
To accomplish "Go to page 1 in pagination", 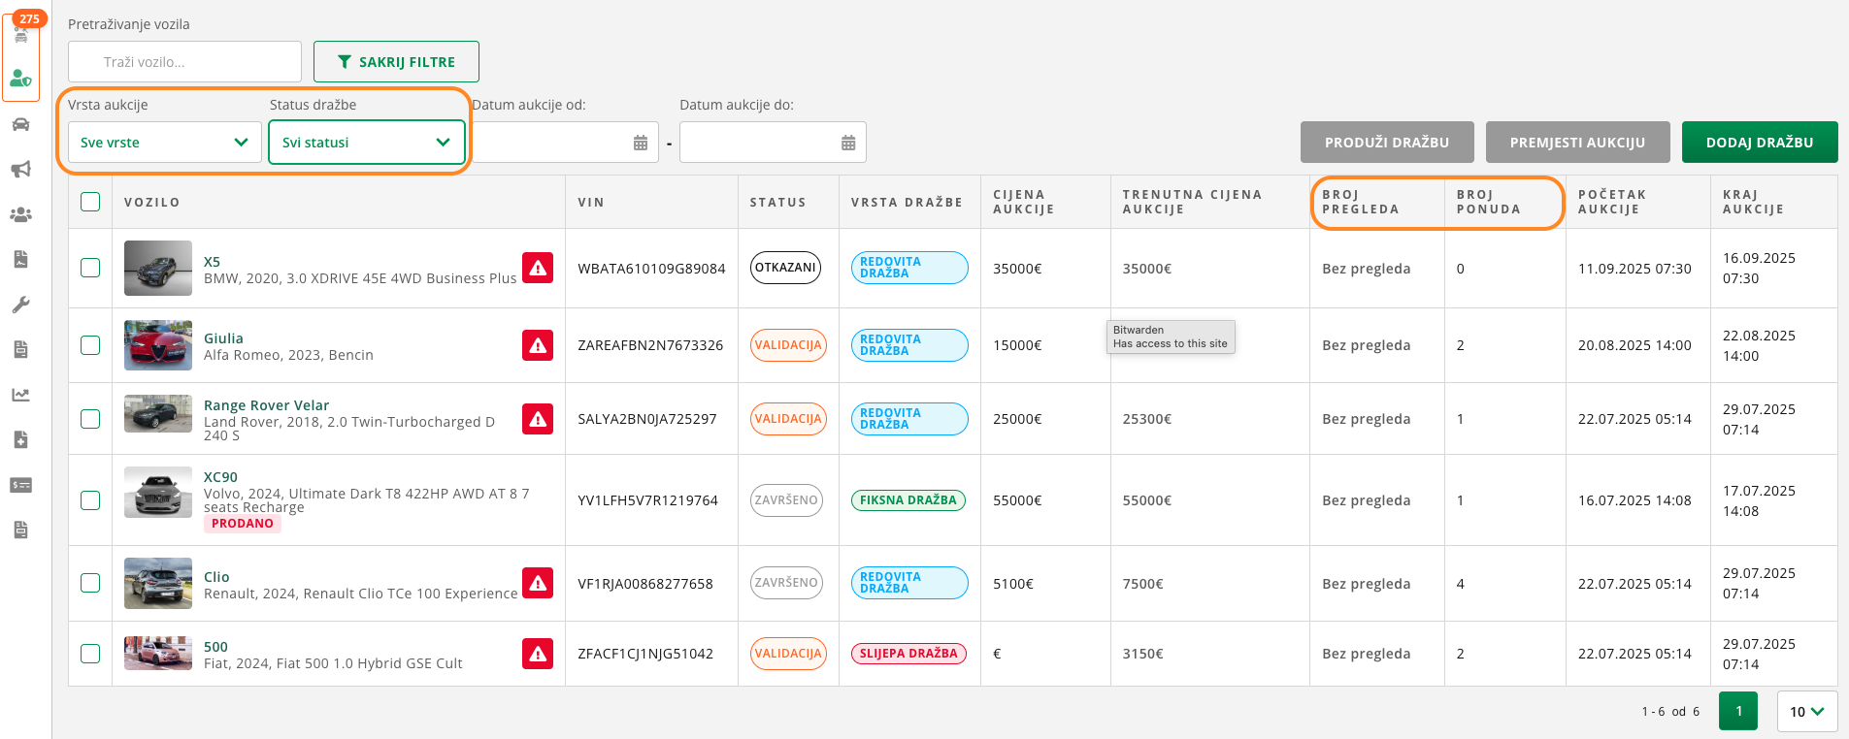I will click(1737, 711).
